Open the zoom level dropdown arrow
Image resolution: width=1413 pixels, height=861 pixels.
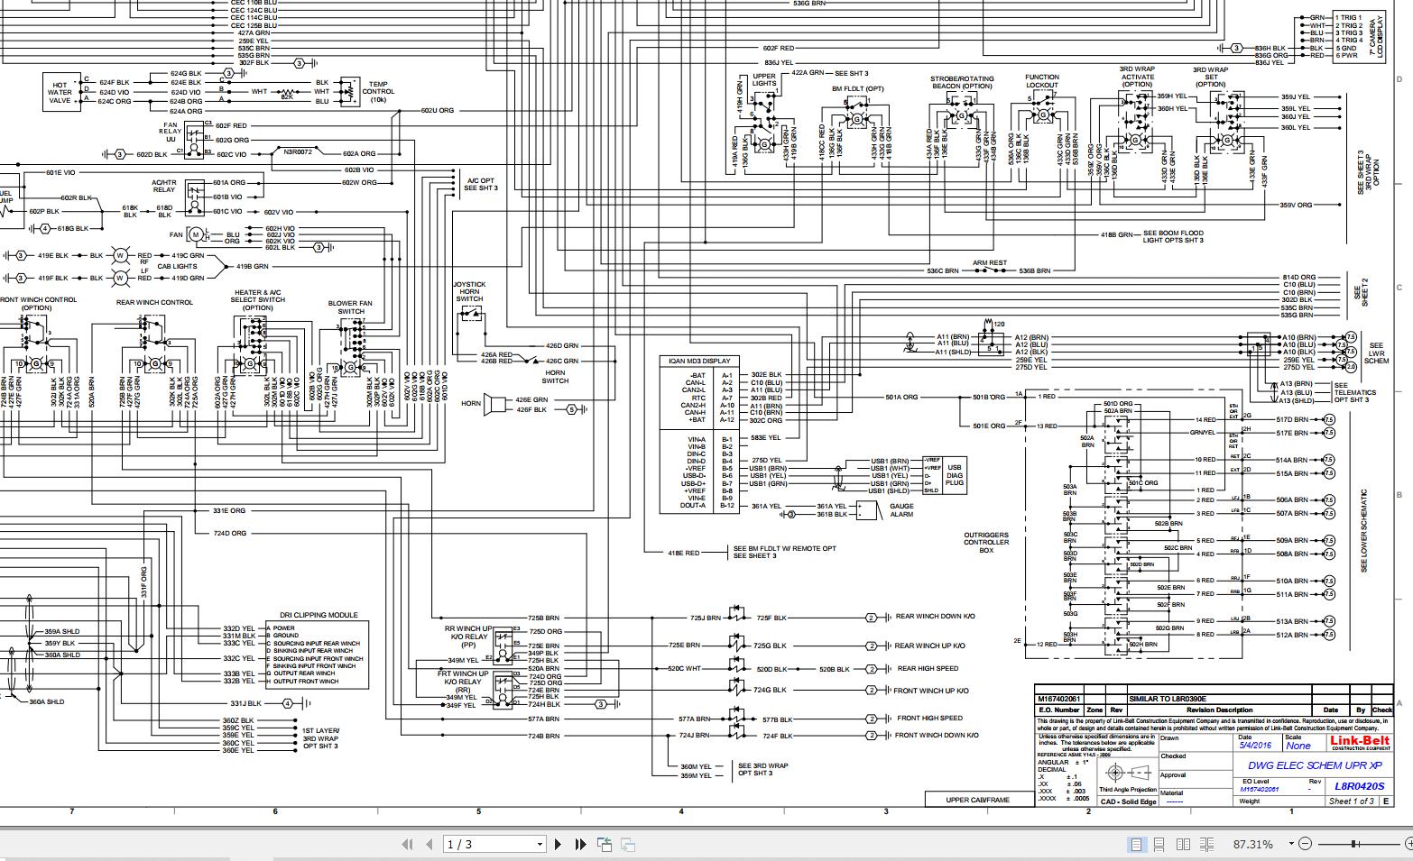point(1291,844)
